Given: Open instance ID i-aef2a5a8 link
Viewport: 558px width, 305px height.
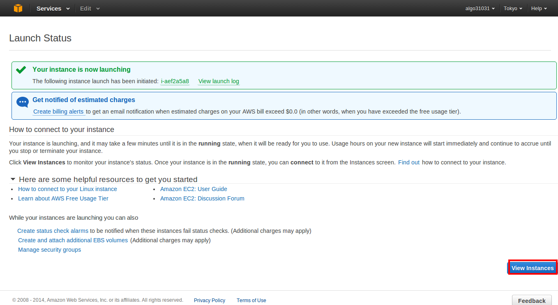Looking at the screenshot, I should pos(175,81).
